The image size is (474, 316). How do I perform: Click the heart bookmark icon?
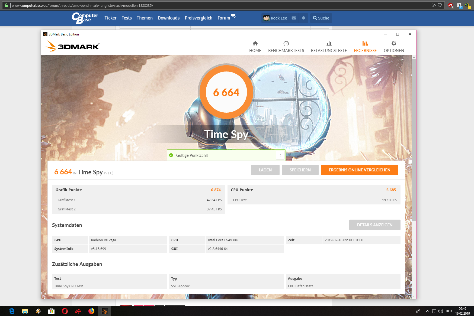coord(440,5)
